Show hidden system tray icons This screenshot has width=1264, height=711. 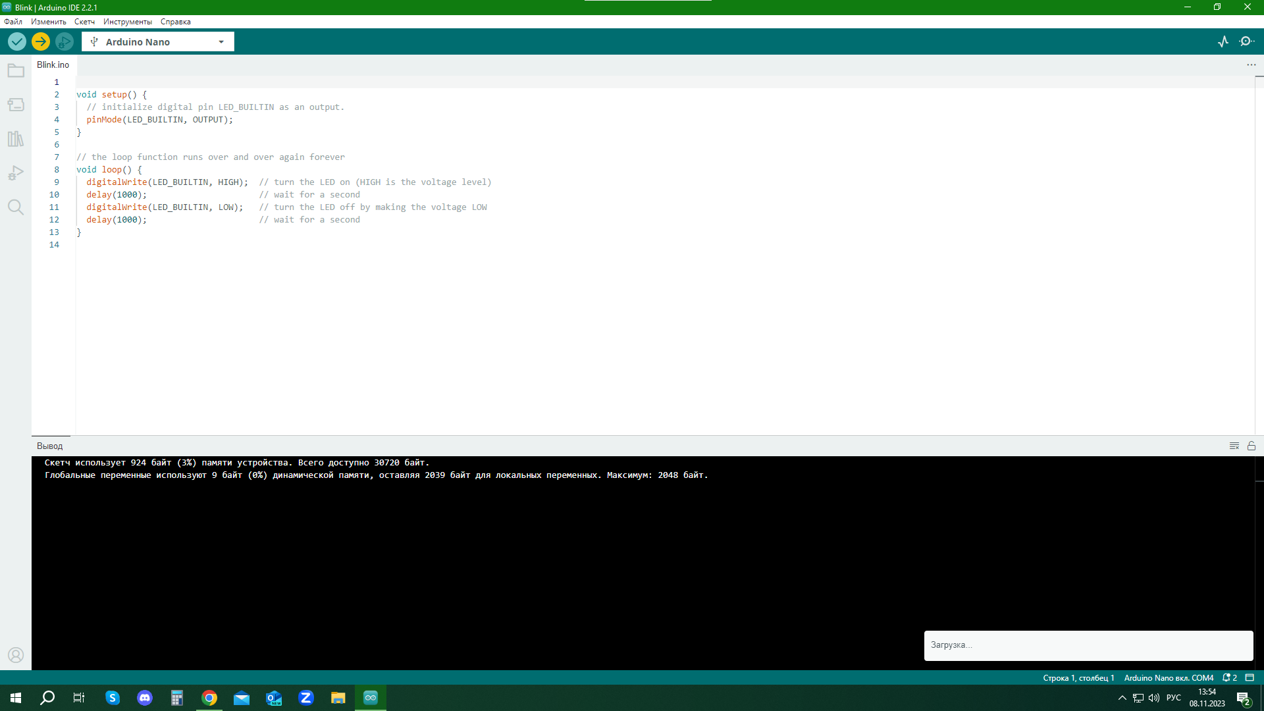1122,698
